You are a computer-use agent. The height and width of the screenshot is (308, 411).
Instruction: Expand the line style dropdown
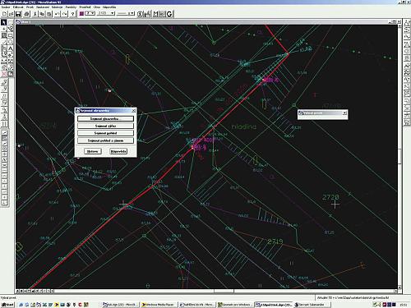coord(126,13)
